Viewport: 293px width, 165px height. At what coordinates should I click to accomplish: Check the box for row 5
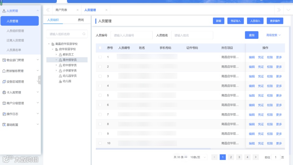pyautogui.click(x=100, y=95)
